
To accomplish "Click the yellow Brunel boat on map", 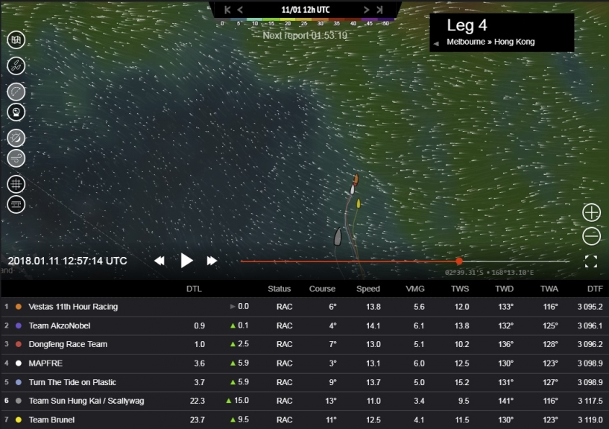I will pos(359,203).
